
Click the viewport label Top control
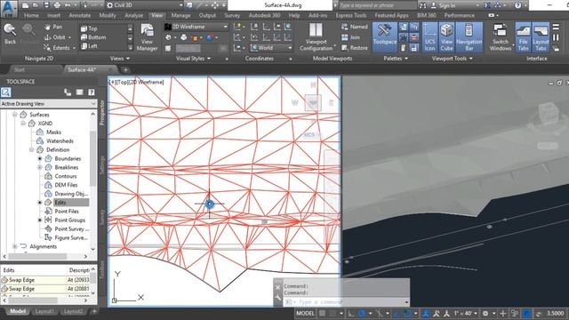123,83
